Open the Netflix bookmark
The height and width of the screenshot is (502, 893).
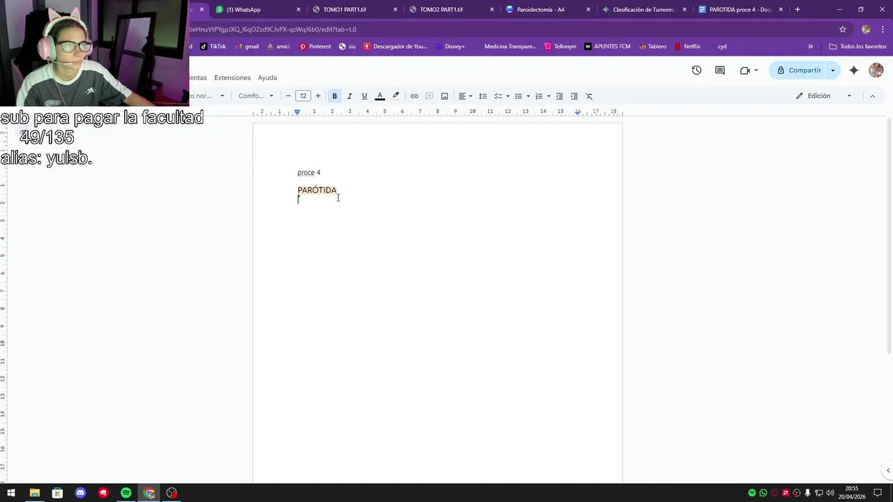pos(687,47)
